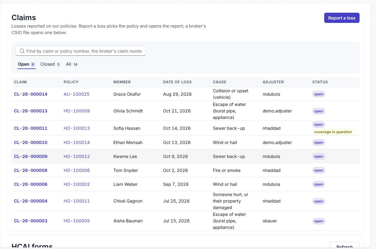The height and width of the screenshot is (249, 376).
Task: Open claim CL-26-000013
Action: click(x=31, y=111)
